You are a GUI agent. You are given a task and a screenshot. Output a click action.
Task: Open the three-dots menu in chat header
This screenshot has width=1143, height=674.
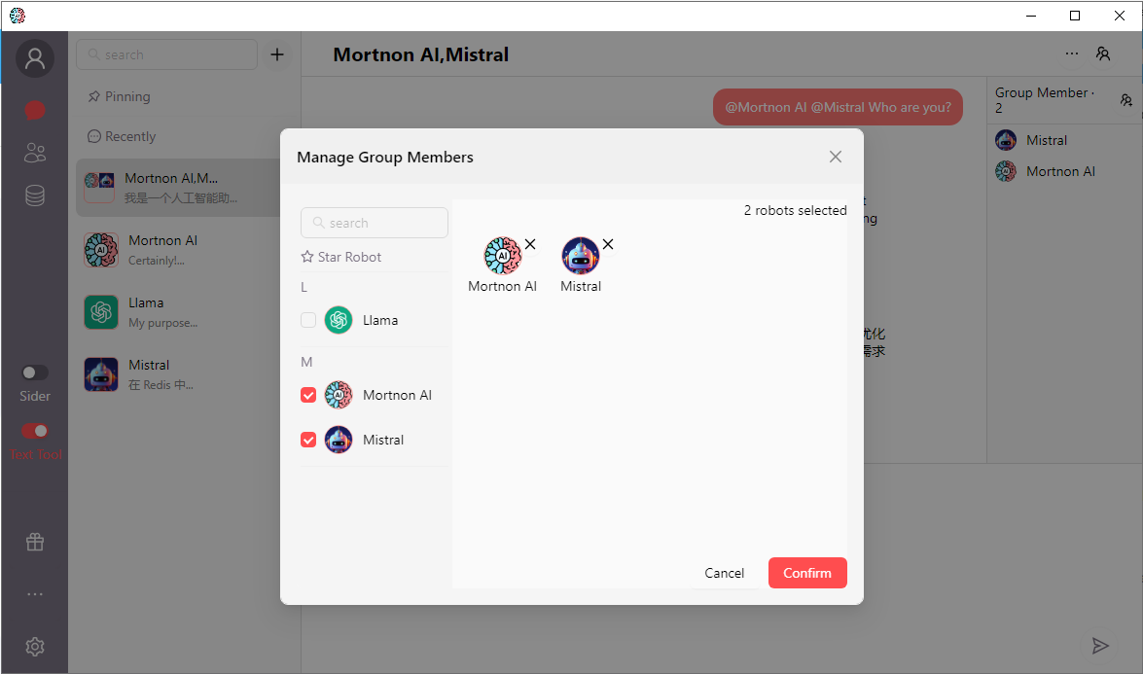click(x=1071, y=54)
